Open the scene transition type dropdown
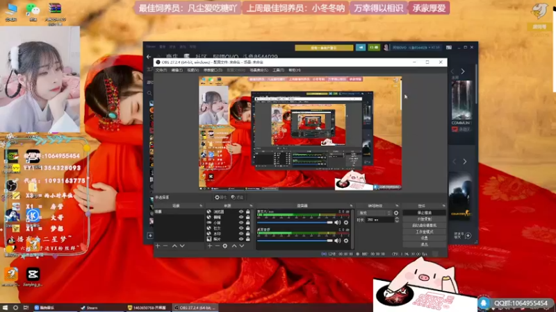 click(x=375, y=213)
